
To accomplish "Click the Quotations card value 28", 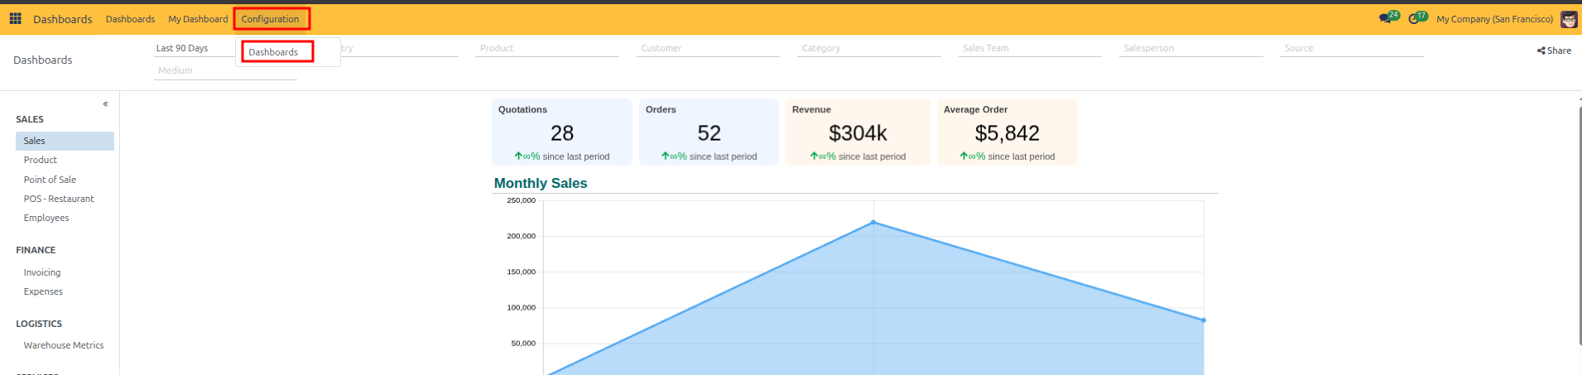I will coord(562,133).
